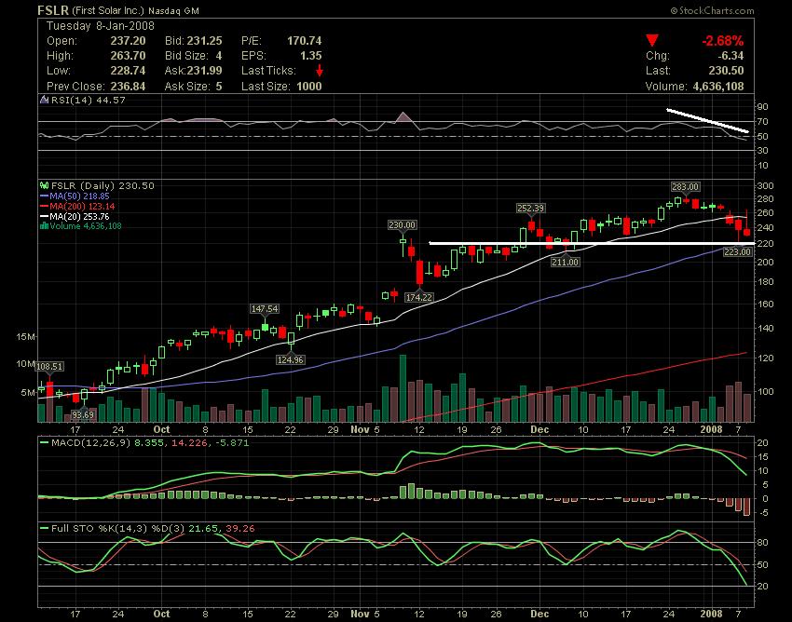Click the First Solar Inc. company name

click(108, 10)
